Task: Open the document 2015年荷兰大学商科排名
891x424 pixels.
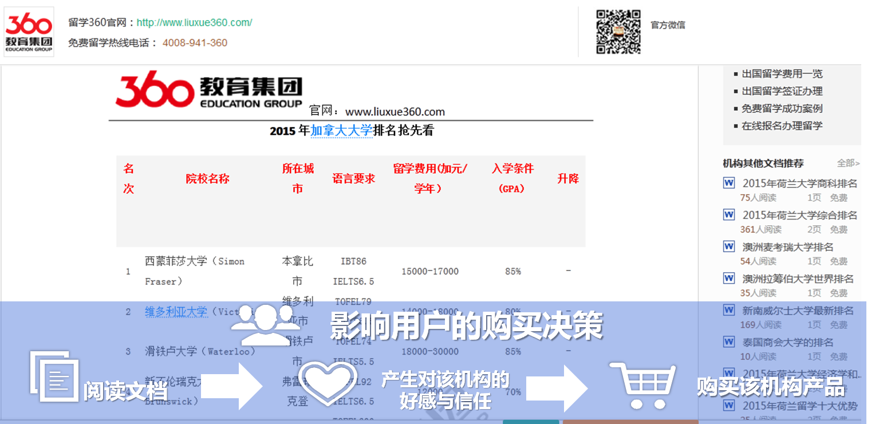Action: tap(800, 184)
